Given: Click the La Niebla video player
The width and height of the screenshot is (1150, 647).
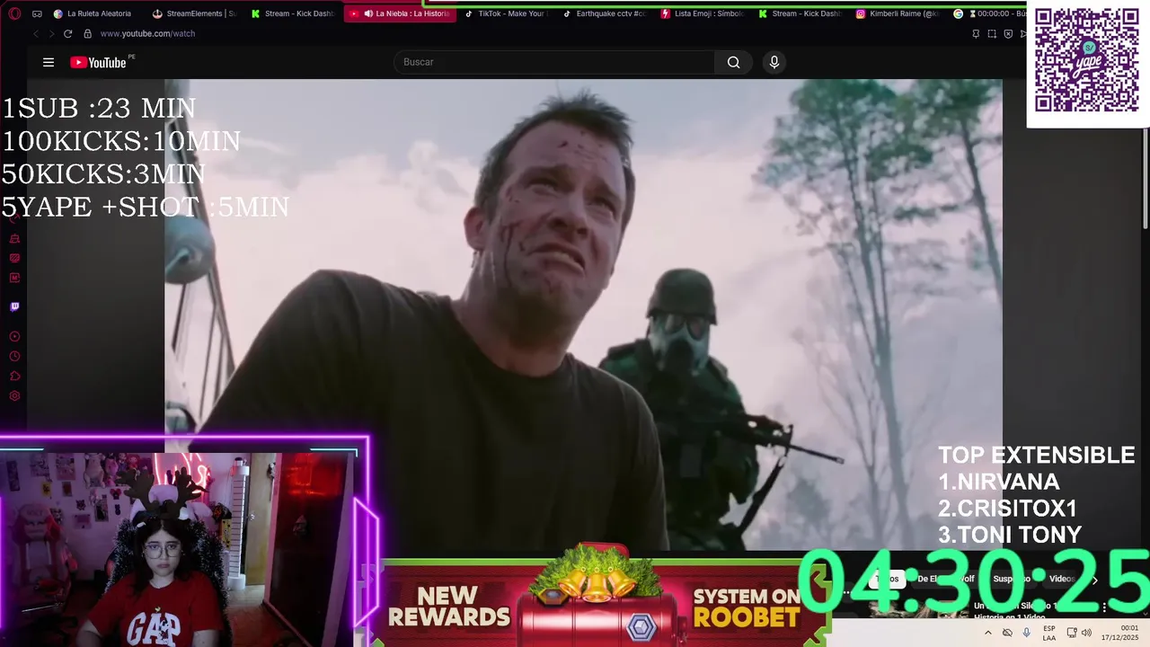Looking at the screenshot, I should (583, 315).
